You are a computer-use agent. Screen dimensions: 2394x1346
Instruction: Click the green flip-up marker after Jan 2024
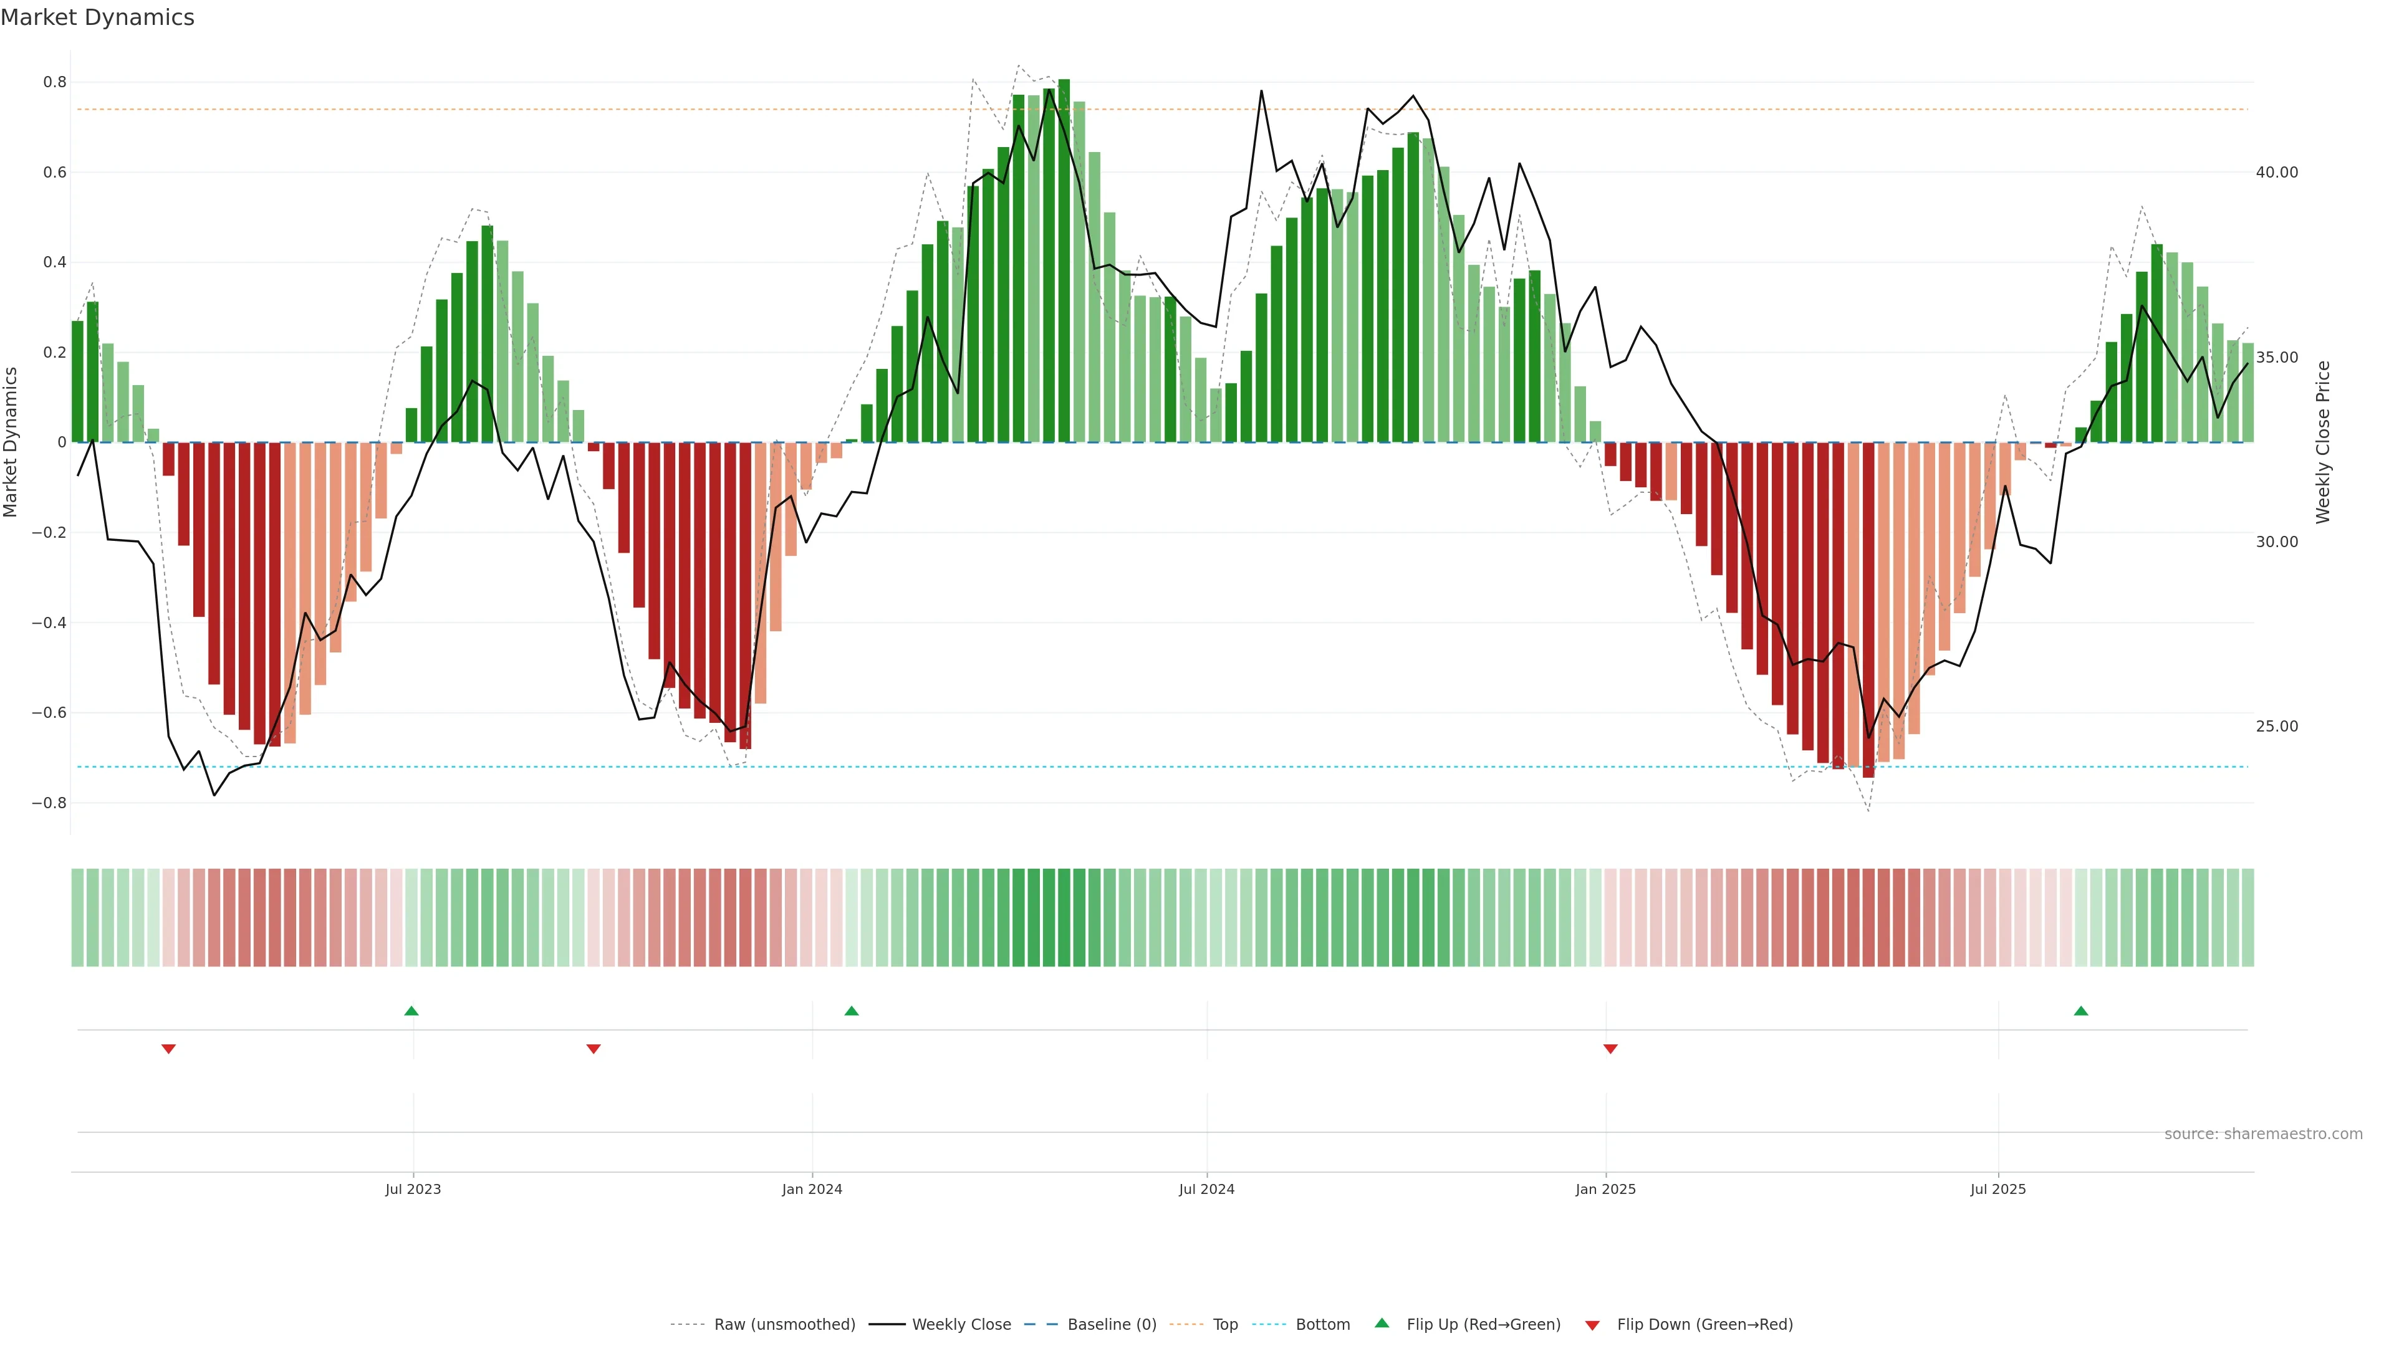pos(851,1011)
